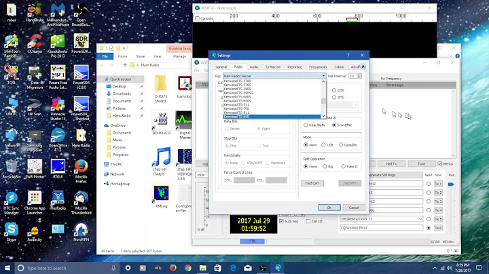Screen dimensions: 489x274
Task: Select the XMLog shortcut in Explorer
Action: coord(161,196)
